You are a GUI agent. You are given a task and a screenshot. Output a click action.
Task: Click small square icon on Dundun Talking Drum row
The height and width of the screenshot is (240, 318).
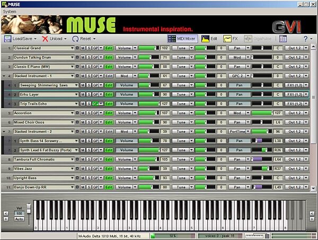point(77,57)
